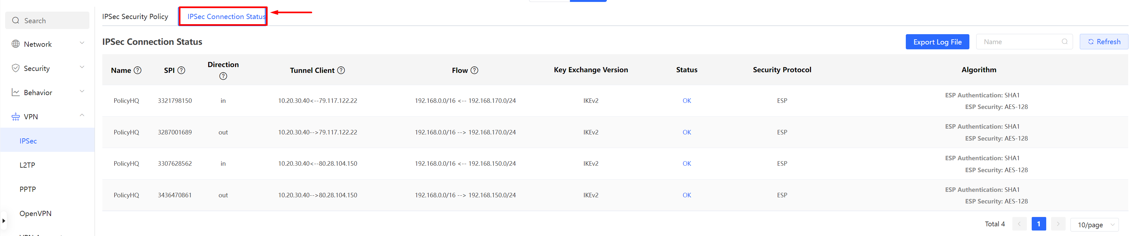Go to next page arrow
This screenshot has width=1135, height=236.
pyautogui.click(x=1058, y=224)
